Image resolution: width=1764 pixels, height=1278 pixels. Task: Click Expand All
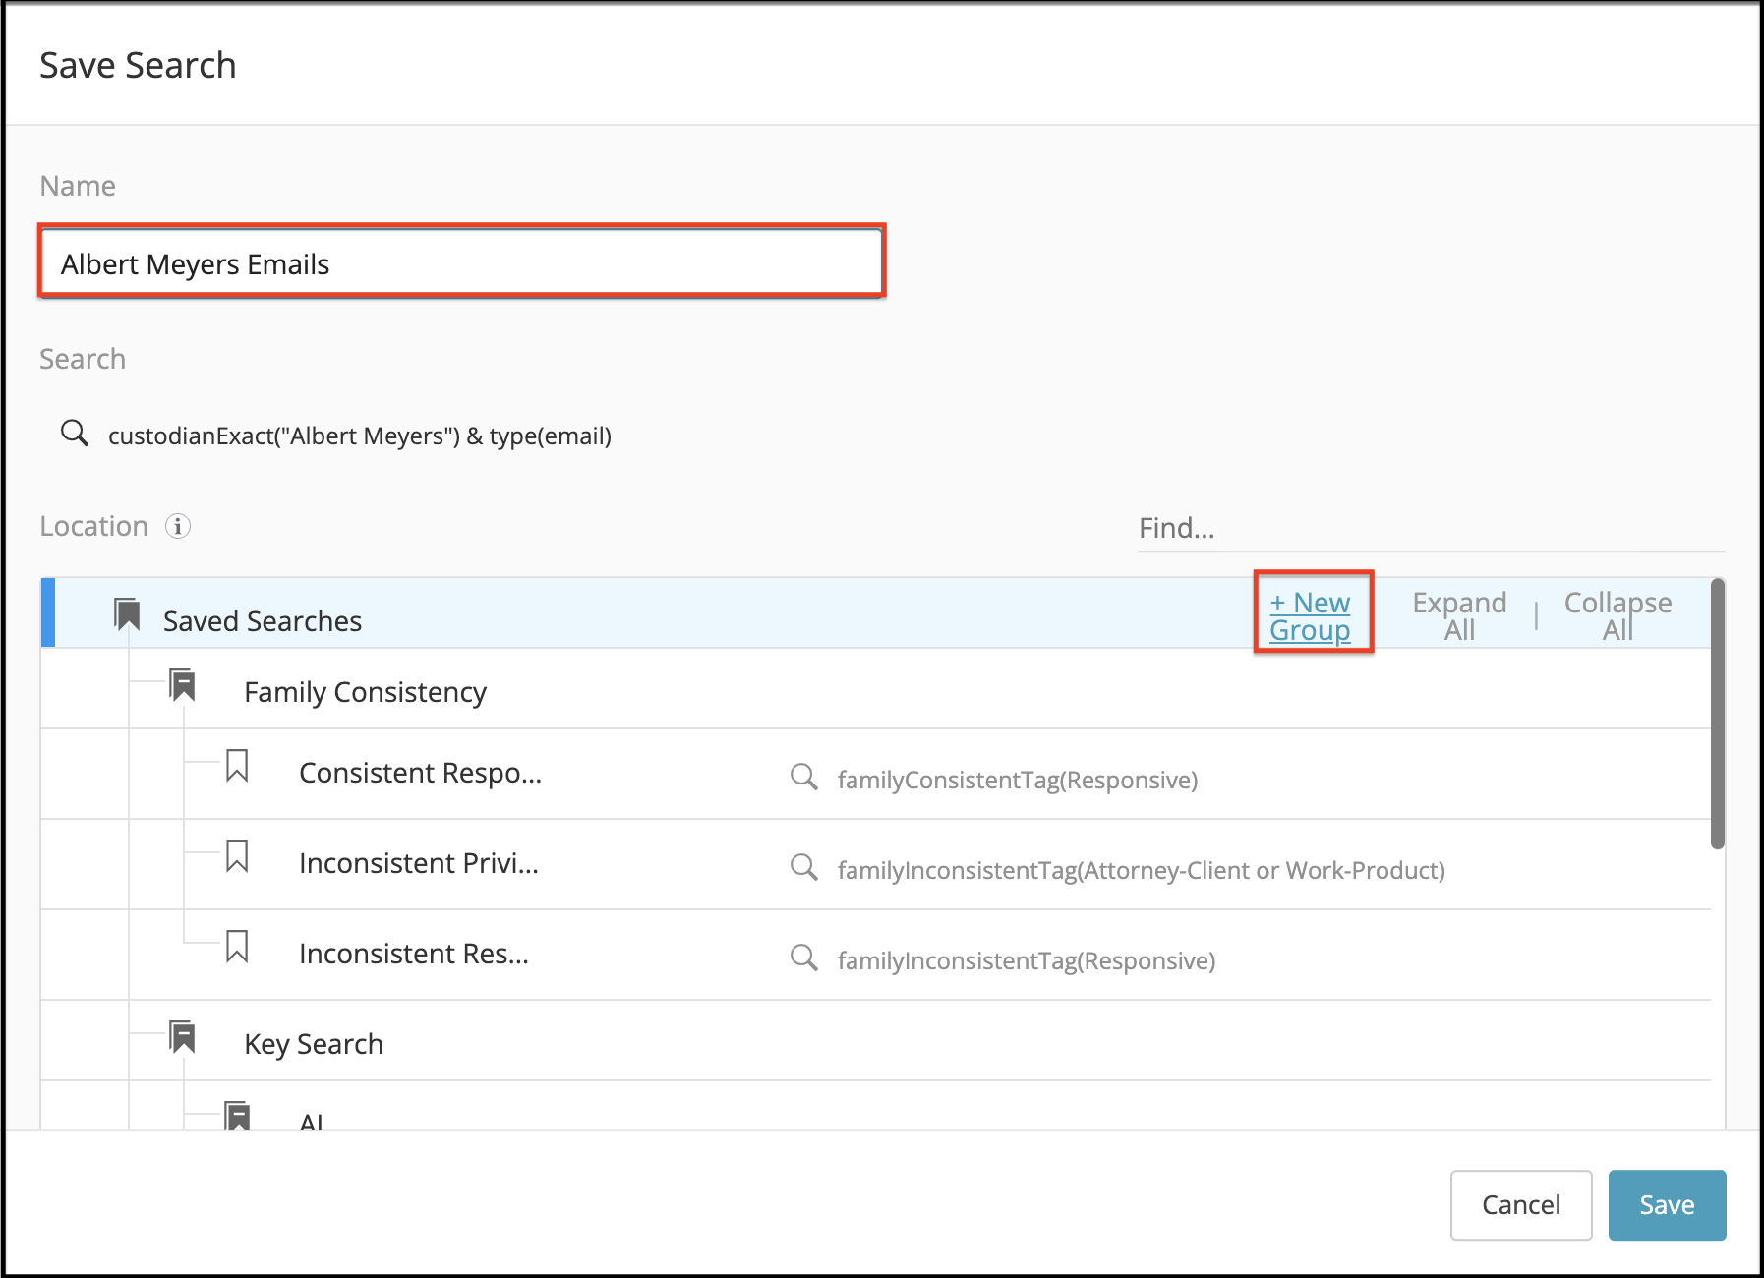(x=1459, y=616)
